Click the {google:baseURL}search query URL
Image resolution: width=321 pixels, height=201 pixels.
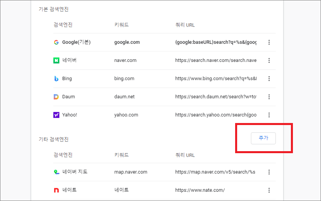pos(216,42)
